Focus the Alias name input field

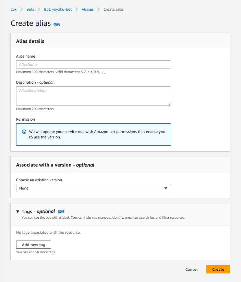pos(93,64)
